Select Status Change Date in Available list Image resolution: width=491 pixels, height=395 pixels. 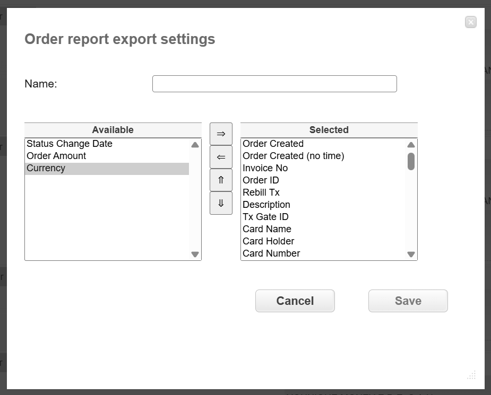[70, 144]
